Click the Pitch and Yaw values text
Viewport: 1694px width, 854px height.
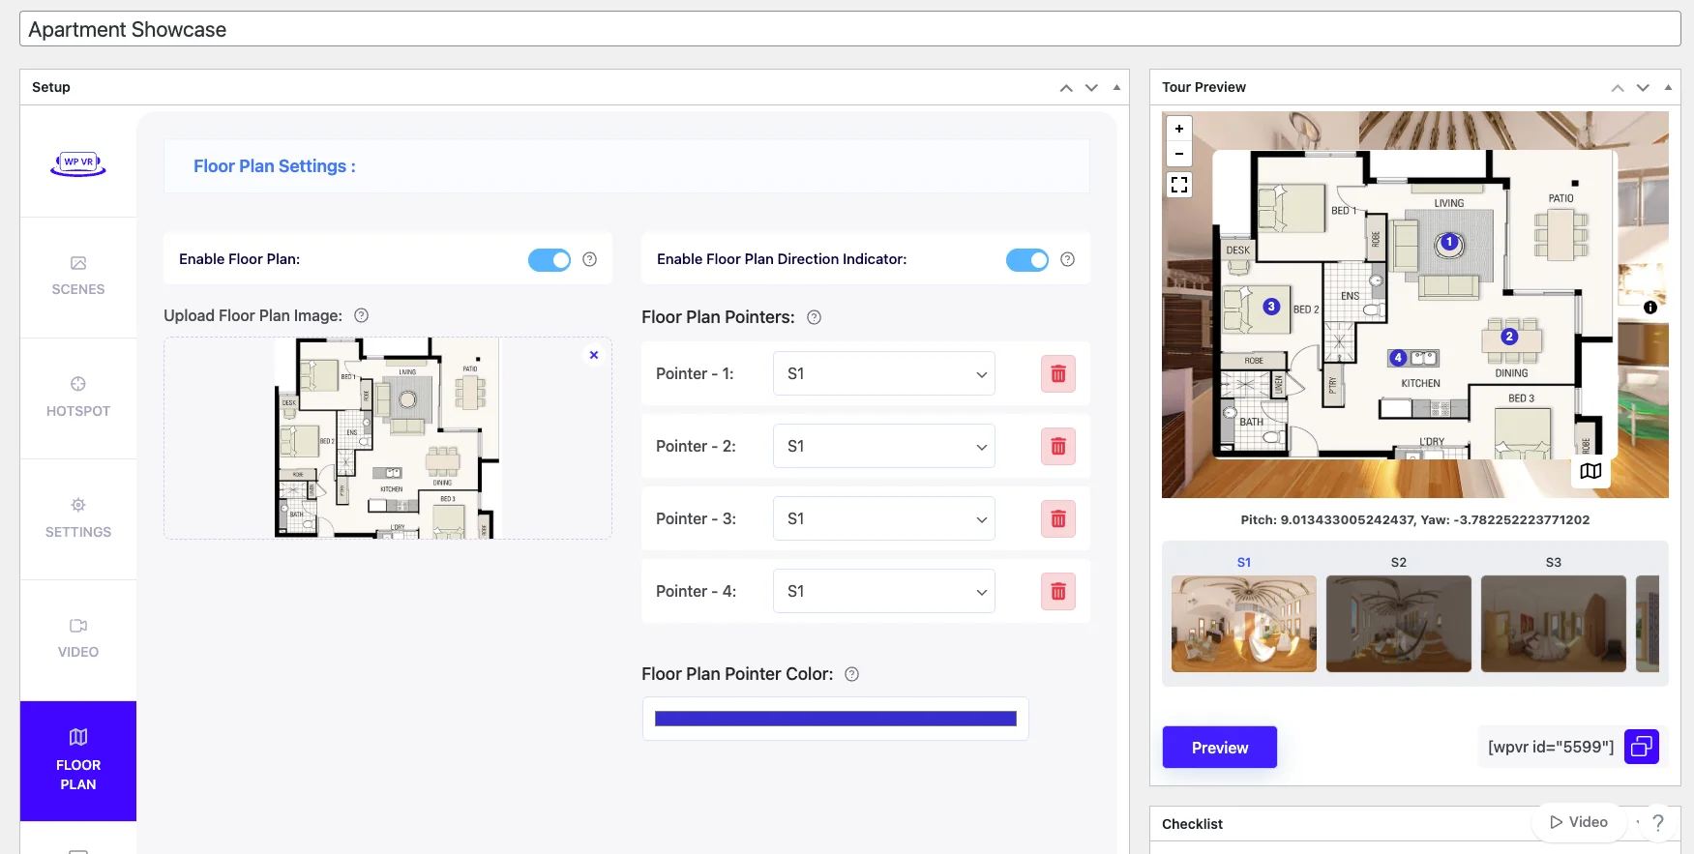click(1415, 519)
